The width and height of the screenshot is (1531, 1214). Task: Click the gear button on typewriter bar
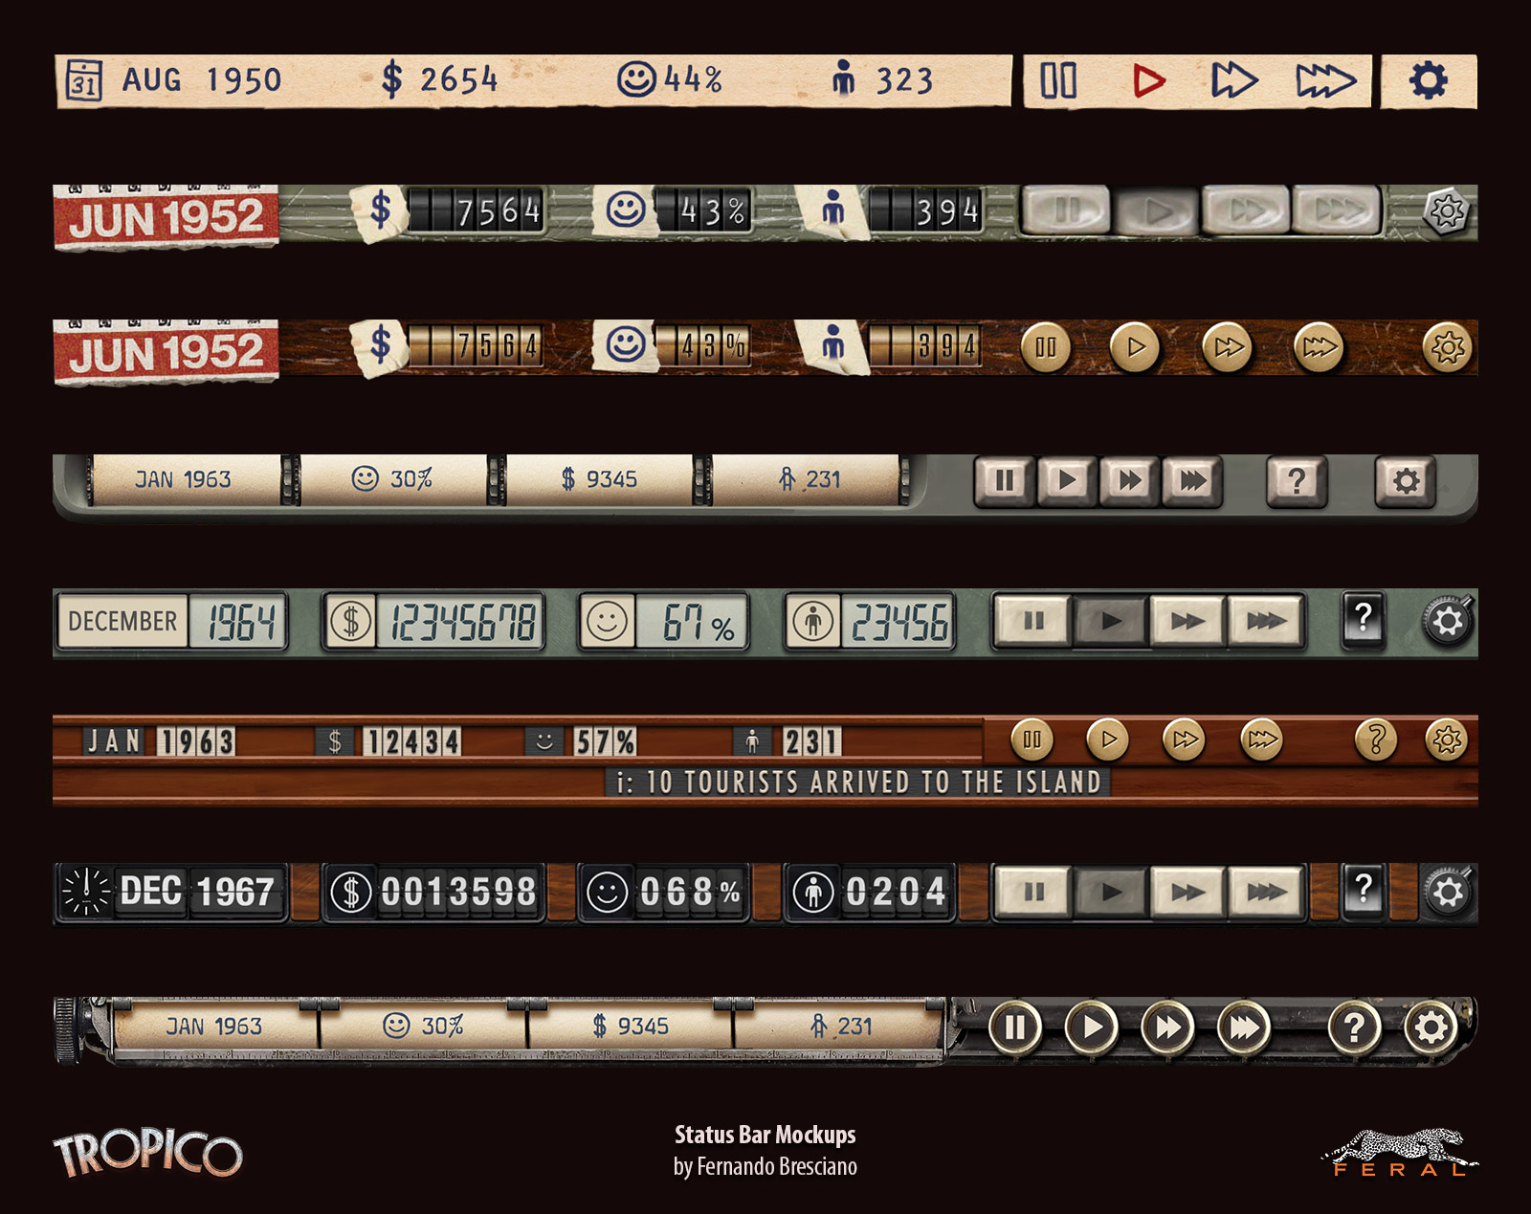[1431, 1028]
